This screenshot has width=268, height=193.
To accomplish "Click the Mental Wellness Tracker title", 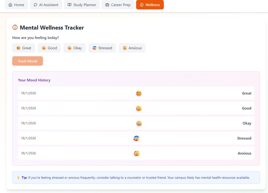I will [x=52, y=28].
